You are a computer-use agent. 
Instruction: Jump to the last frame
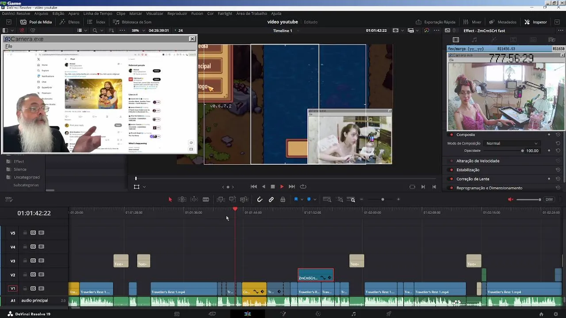(x=292, y=187)
